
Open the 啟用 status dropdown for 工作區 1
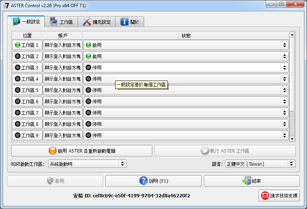click(x=186, y=45)
